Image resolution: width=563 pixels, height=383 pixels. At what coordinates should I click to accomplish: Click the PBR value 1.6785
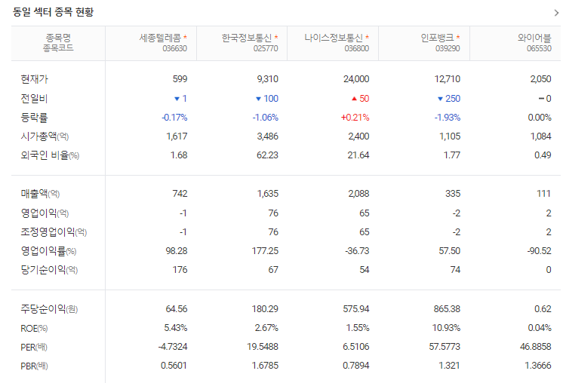coord(265,366)
